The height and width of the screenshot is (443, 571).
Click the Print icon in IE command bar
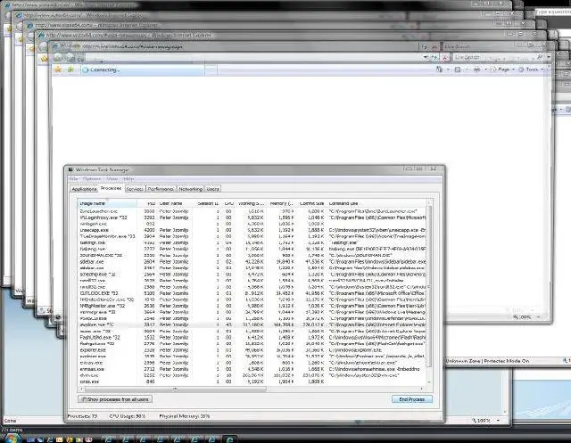pyautogui.click(x=476, y=70)
